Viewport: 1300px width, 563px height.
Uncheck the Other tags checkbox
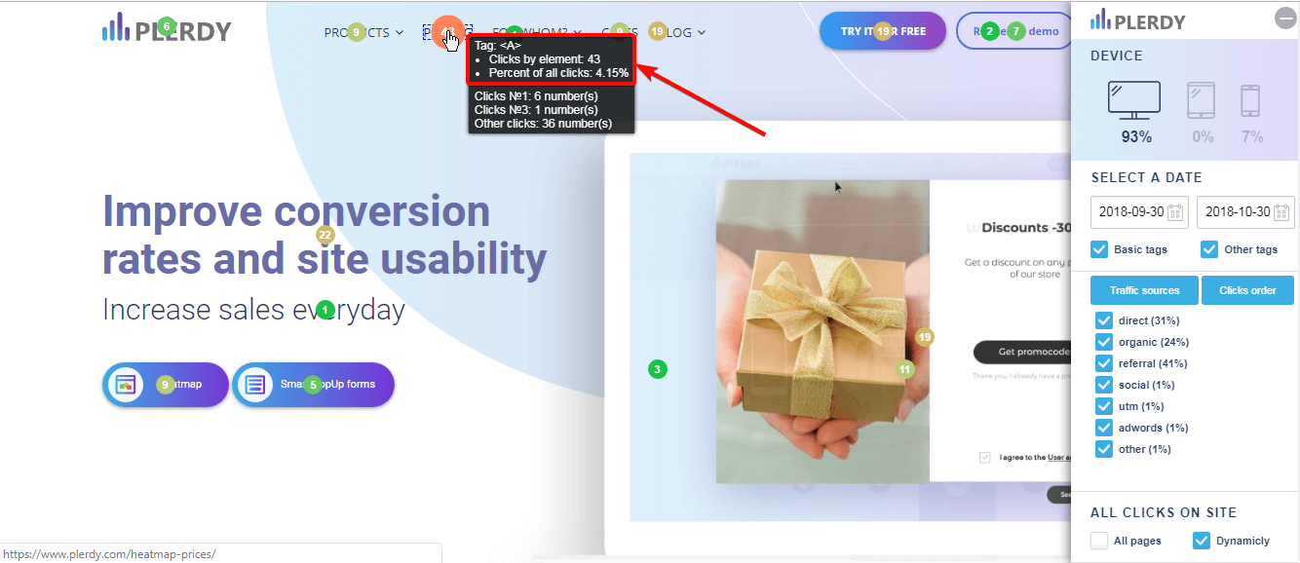point(1209,249)
